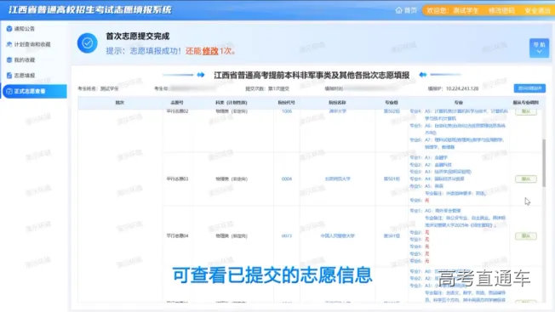
Task: Open 我的收藏 in the sidebar
Action: coord(25,60)
